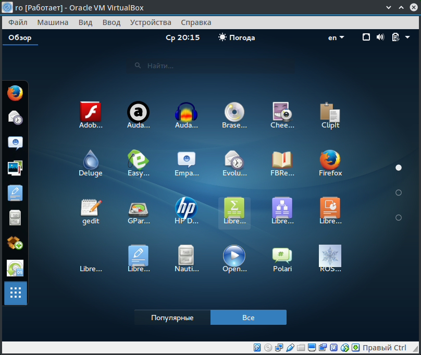Go to third app page indicator
This screenshot has width=421, height=355.
[399, 218]
